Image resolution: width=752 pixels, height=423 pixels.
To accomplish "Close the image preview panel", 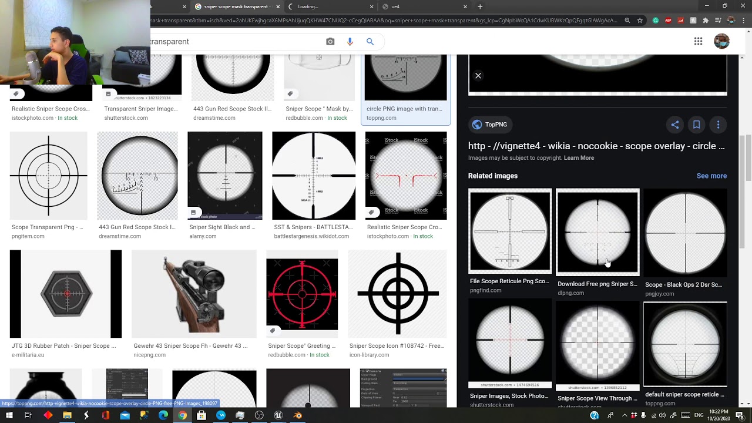I will point(478,76).
